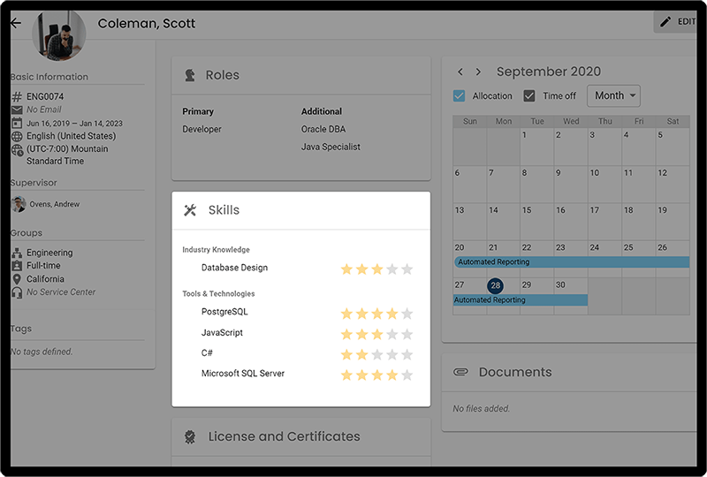Toggle the Allocation checkbox

pos(459,95)
